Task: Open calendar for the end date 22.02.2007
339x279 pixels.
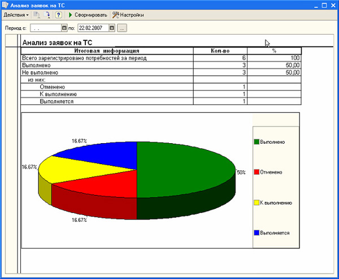Action: 112,28
